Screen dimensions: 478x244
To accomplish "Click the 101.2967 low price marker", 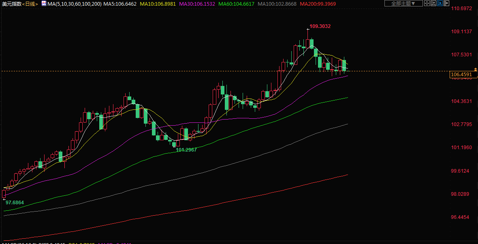I will tap(186, 150).
